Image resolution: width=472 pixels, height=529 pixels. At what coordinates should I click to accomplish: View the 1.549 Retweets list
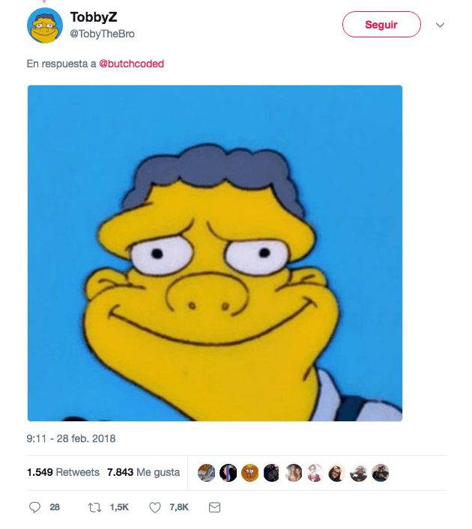coord(63,472)
